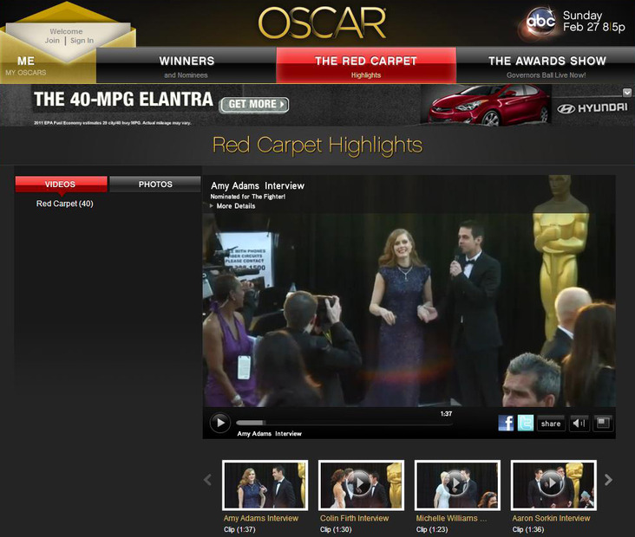
Task: Click Clip (1:23) duration text
Action: pos(432,529)
